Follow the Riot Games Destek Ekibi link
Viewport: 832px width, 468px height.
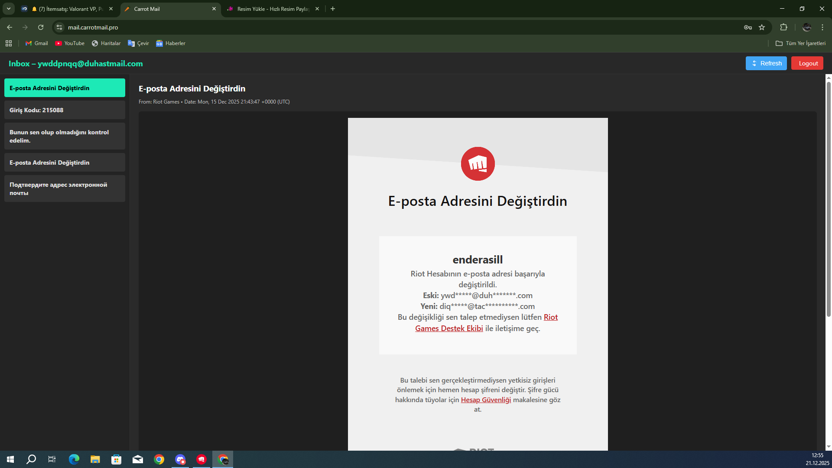tap(449, 328)
